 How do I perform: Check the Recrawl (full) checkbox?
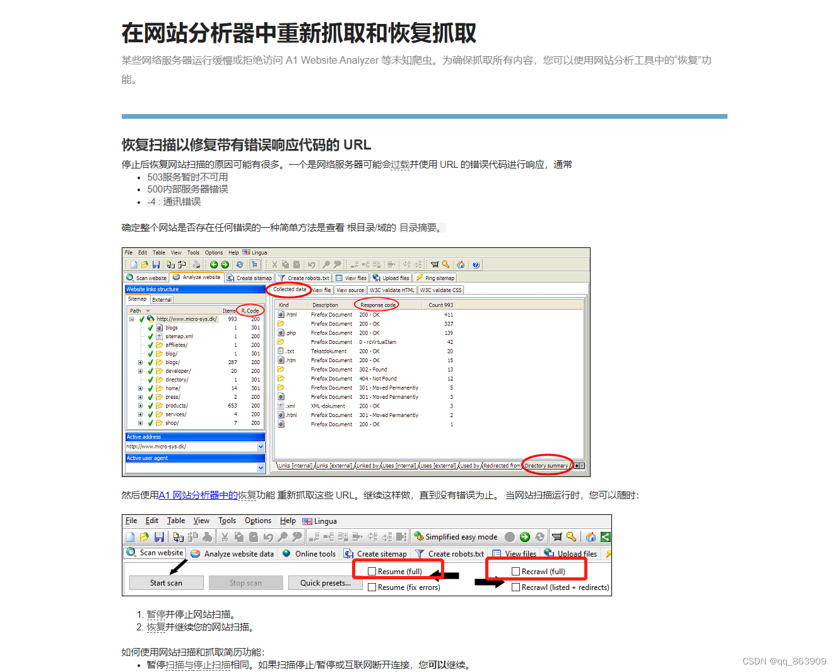(x=515, y=570)
